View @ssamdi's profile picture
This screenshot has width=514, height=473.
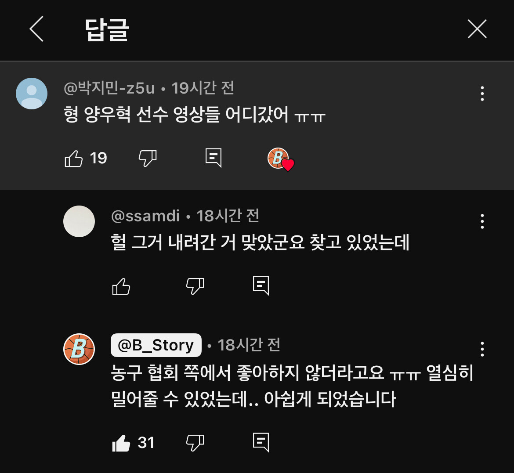79,221
